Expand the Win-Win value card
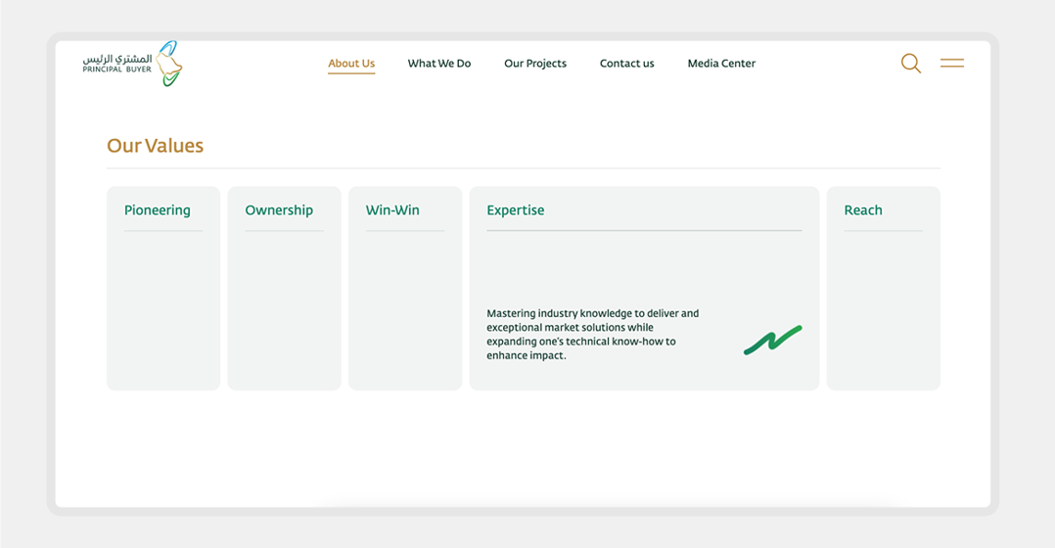 404,288
